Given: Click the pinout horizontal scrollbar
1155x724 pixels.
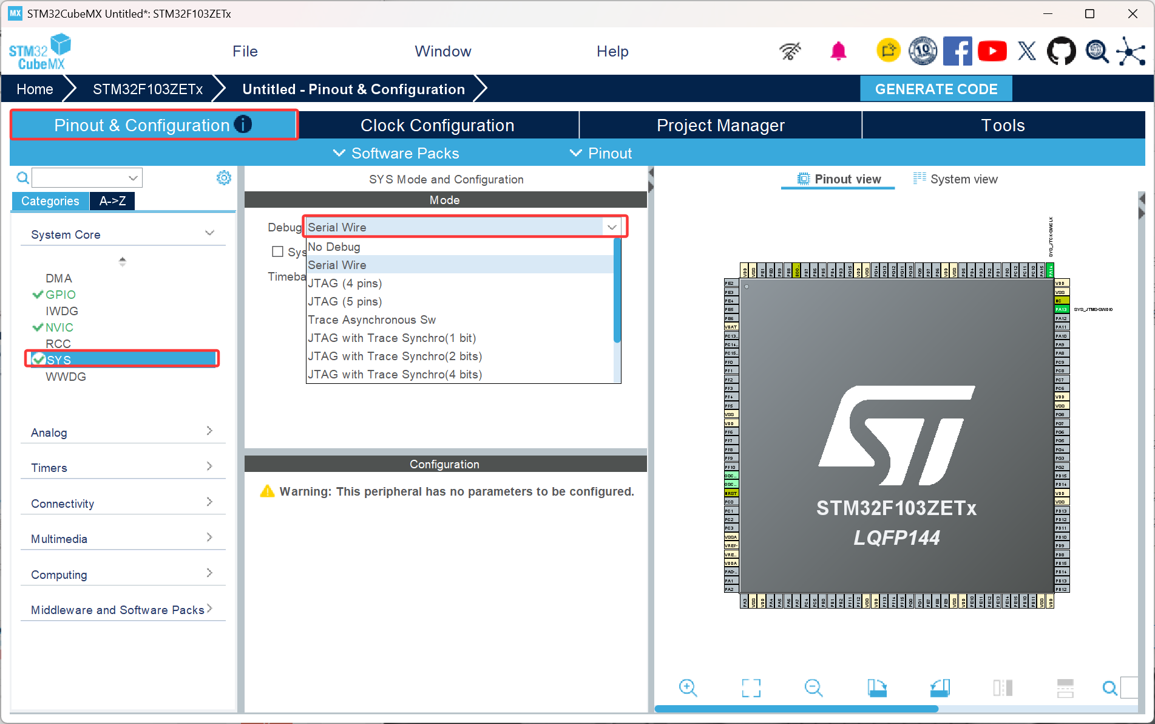Looking at the screenshot, I should pyautogui.click(x=797, y=709).
